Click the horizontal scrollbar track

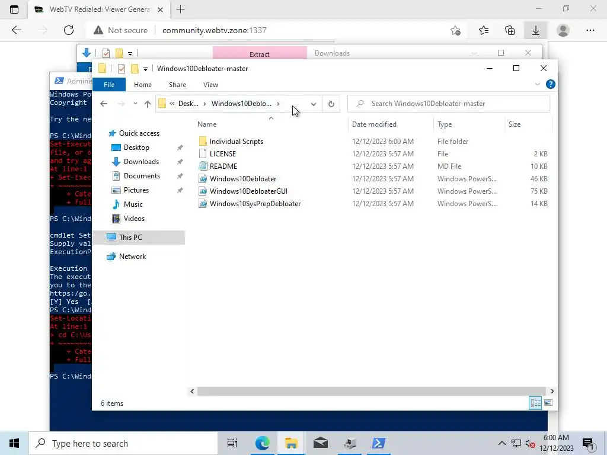click(x=372, y=391)
